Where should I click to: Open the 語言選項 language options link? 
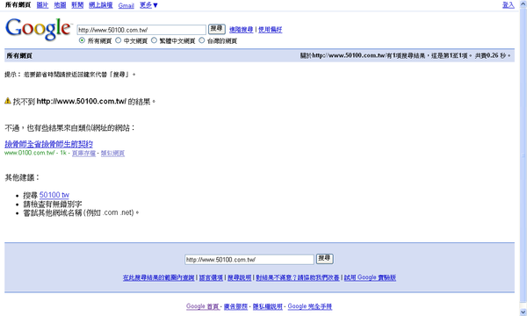(211, 277)
